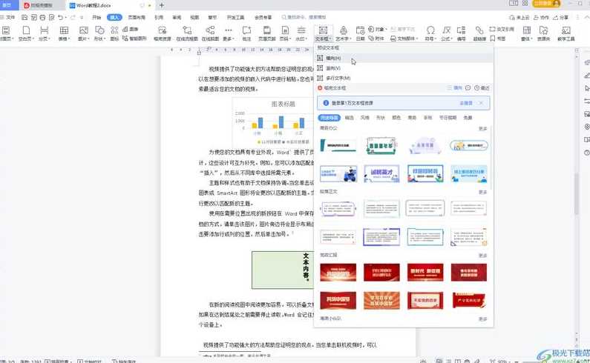Open the smart graphic (智能图形) tool
The width and height of the screenshot is (590, 363).
(134, 39)
